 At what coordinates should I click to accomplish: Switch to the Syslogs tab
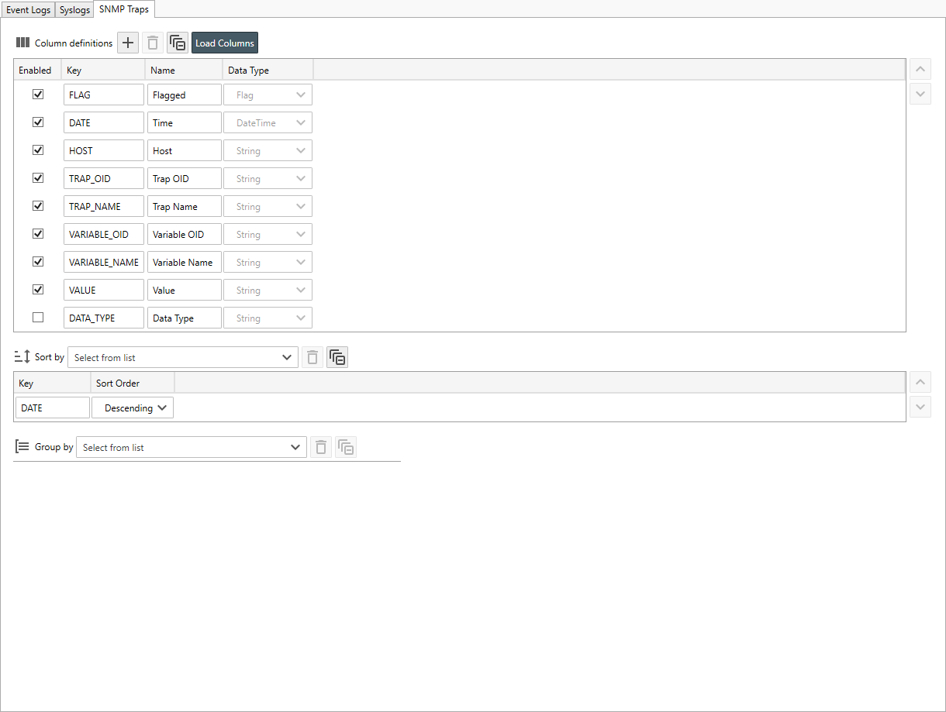[74, 10]
